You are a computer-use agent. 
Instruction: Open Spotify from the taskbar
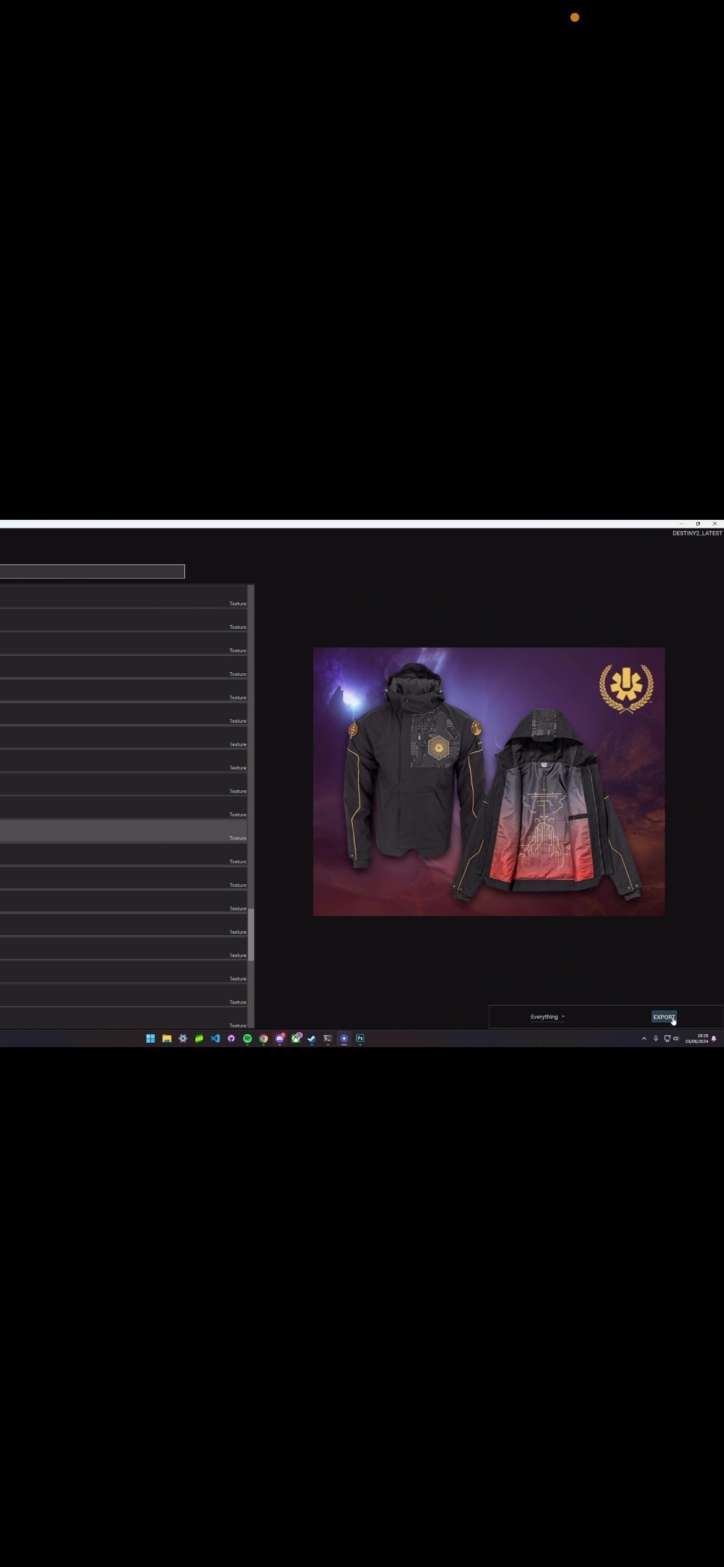tap(247, 1038)
